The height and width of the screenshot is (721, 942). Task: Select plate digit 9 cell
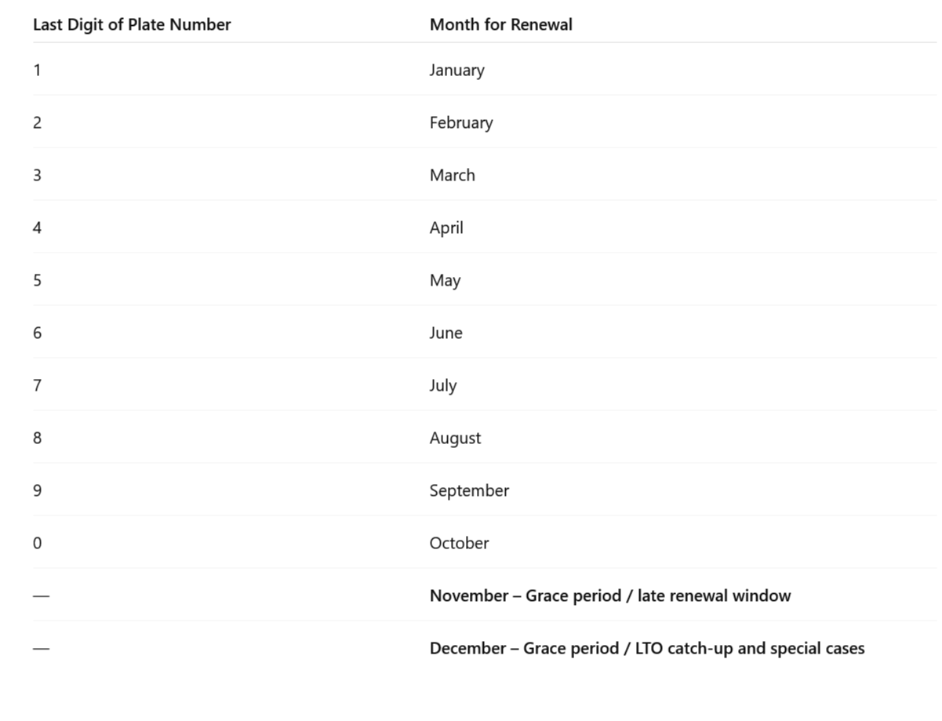[37, 490]
